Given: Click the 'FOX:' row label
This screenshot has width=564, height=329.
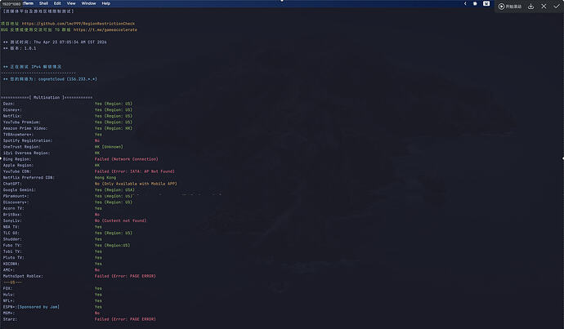Looking at the screenshot, I should 7,288.
